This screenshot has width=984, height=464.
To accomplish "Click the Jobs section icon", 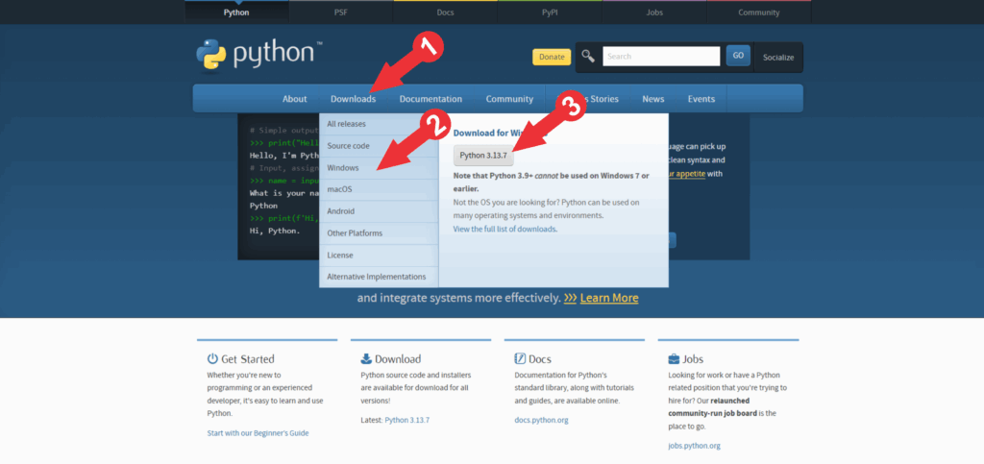I will 673,358.
